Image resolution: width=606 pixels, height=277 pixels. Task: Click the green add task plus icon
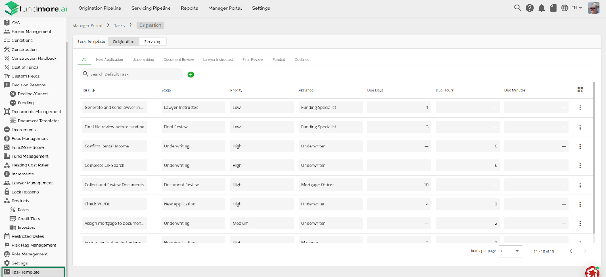(191, 75)
